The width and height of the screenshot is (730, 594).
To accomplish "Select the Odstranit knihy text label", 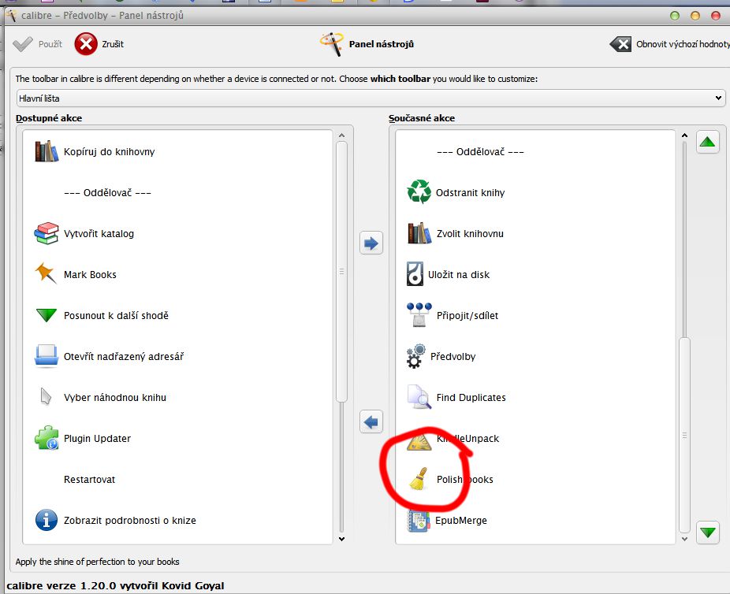I will (470, 192).
